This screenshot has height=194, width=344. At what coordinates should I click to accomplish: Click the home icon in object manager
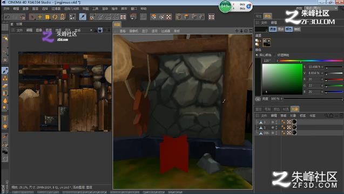coord(331,115)
